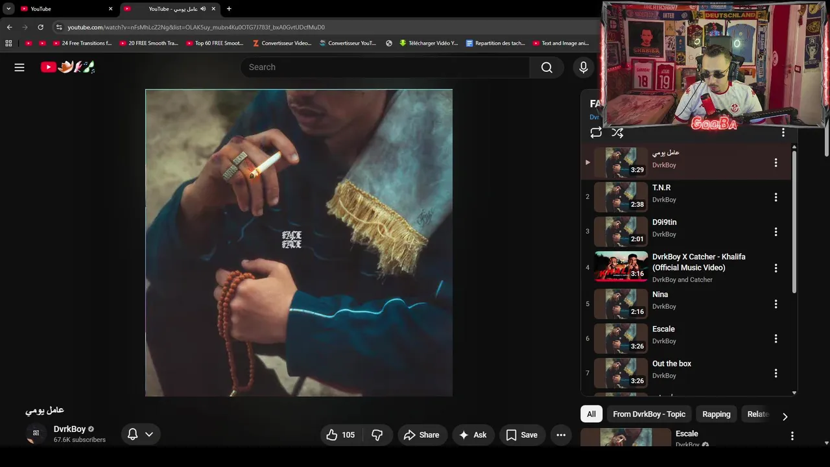The image size is (830, 467).
Task: Toggle notification bell for DvrkBoy
Action: (132, 435)
